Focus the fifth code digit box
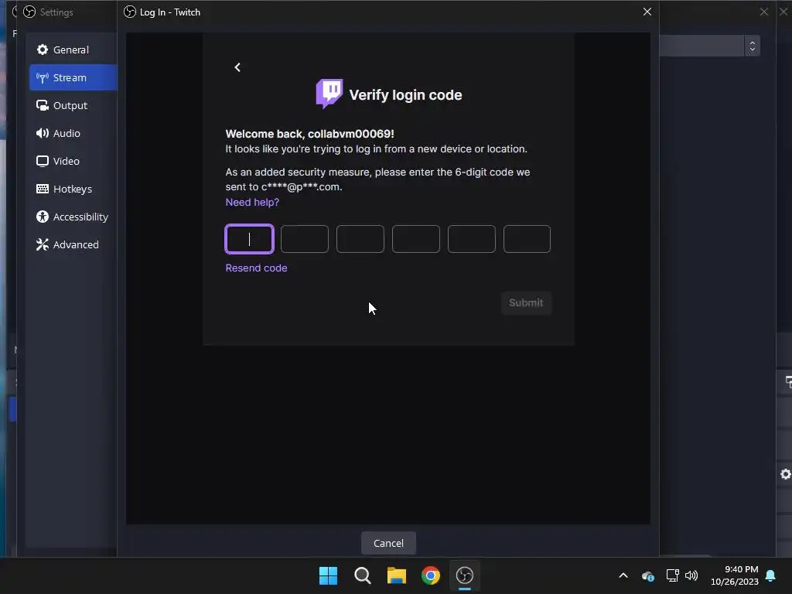 tap(471, 239)
